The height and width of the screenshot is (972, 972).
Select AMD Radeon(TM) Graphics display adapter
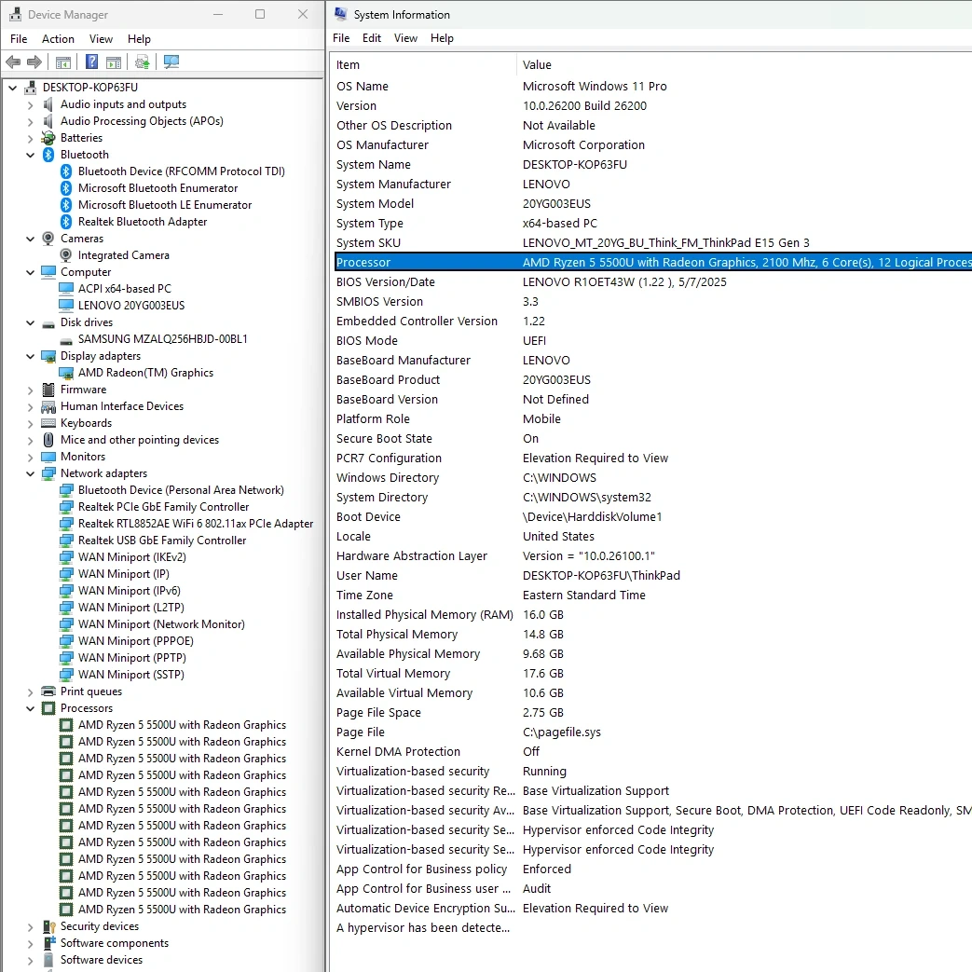coord(145,373)
